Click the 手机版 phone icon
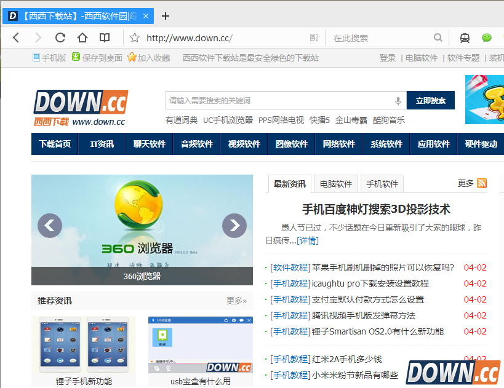Screen dimensions: 504x388 click(38, 58)
